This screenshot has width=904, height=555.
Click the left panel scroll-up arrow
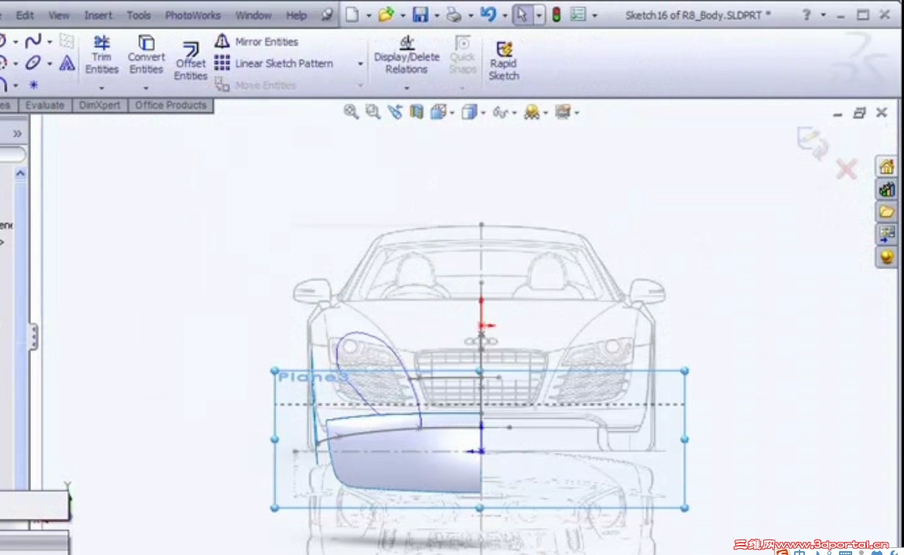pyautogui.click(x=21, y=173)
